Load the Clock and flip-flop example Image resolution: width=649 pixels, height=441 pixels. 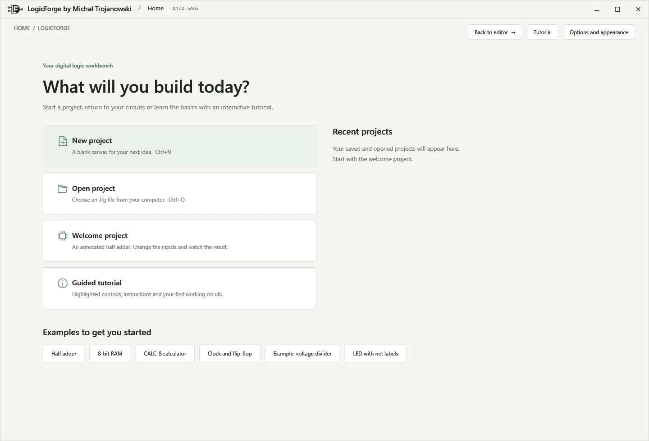(x=230, y=354)
